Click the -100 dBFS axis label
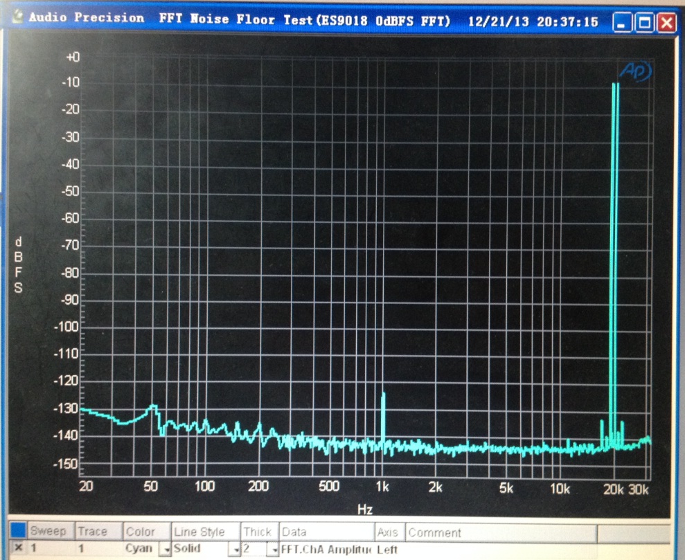Image resolution: width=685 pixels, height=560 pixels. [x=66, y=327]
